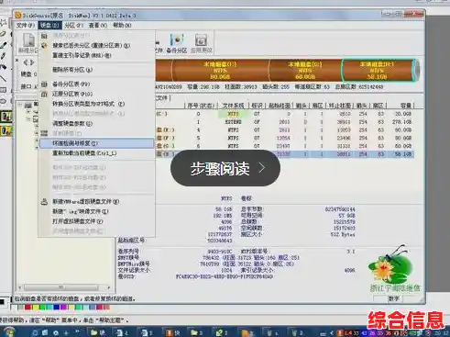450x337 pixels.
Task: Select partition row with EXTEND file system
Action: 285,122
